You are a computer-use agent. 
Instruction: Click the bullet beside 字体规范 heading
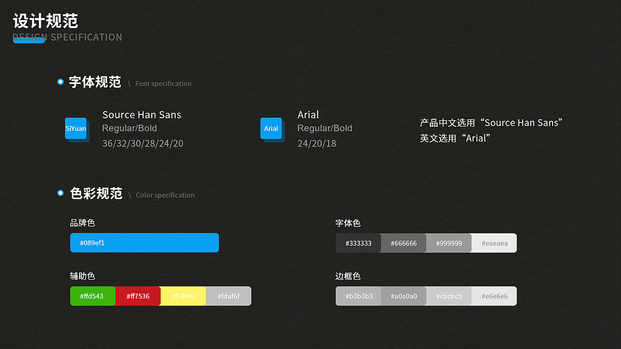61,82
